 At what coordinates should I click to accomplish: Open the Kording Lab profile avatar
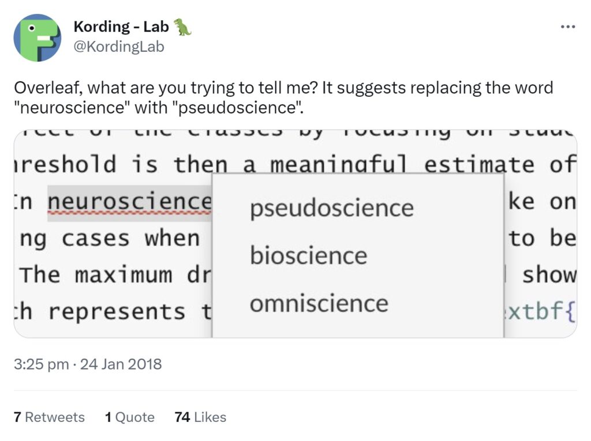38,38
